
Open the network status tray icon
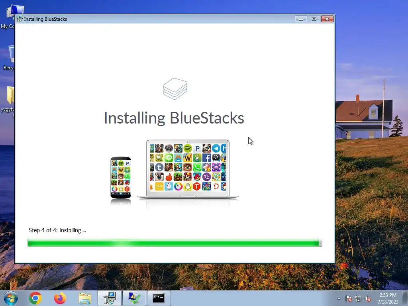[358, 298]
